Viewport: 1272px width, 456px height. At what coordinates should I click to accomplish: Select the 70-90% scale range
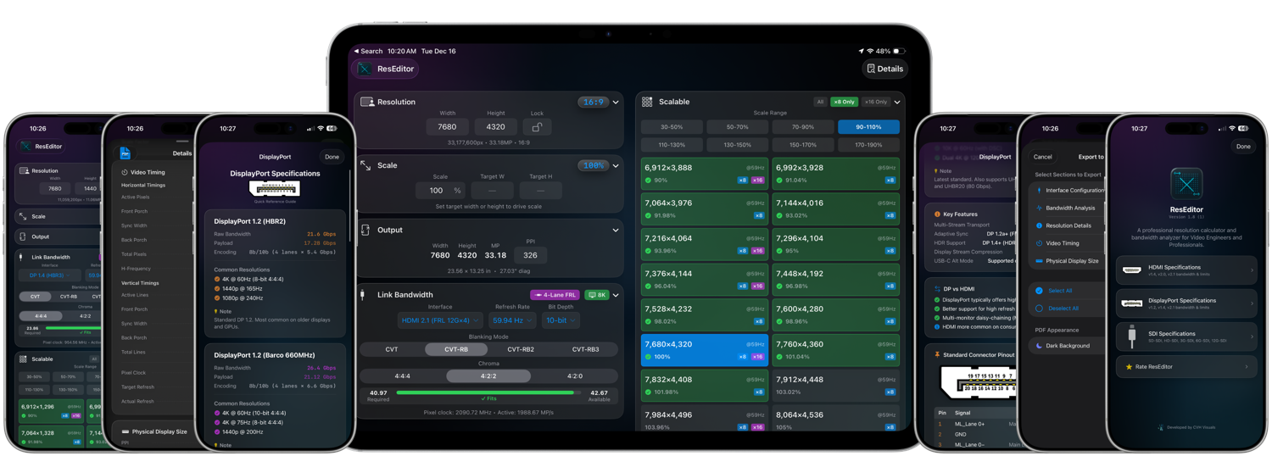802,127
